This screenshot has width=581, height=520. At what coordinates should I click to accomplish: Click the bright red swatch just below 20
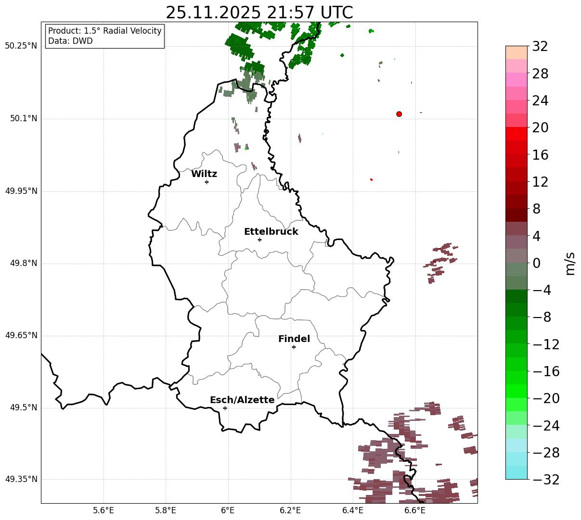coord(516,134)
